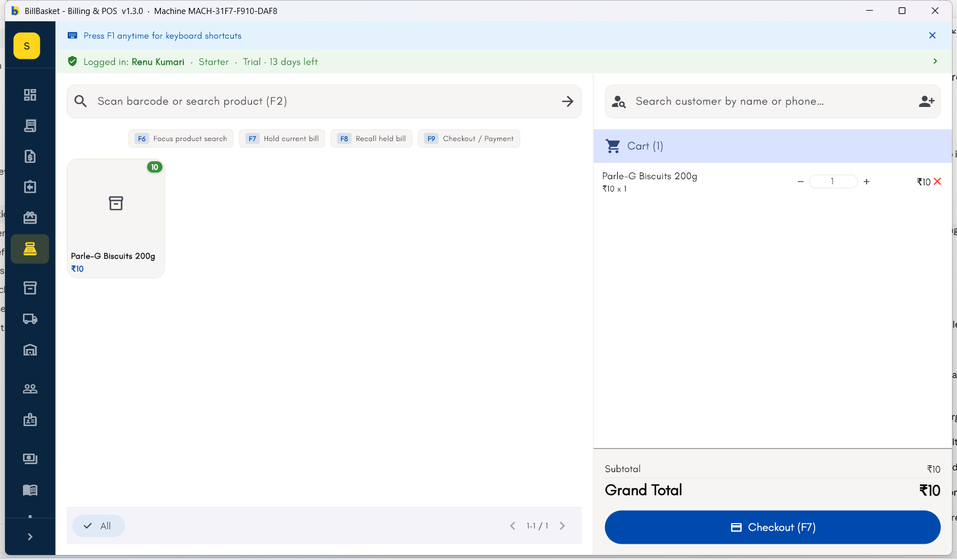
Task: Open the warehouse icon in the sidebar
Action: (x=30, y=350)
